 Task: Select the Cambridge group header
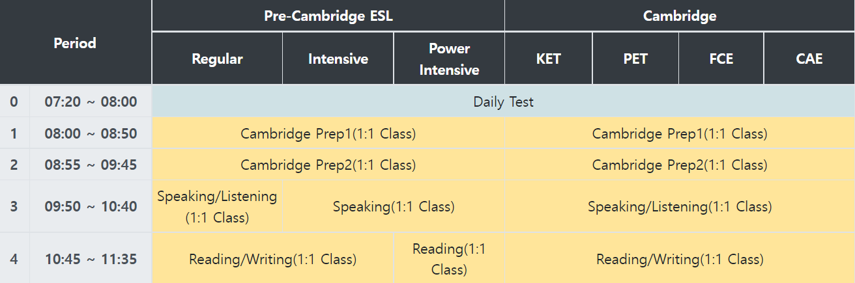coord(680,16)
